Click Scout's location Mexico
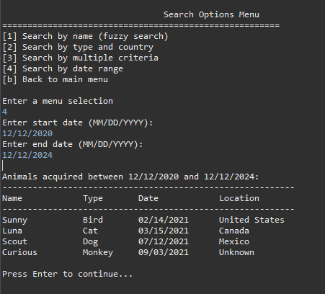This screenshot has width=325, height=294. [x=234, y=241]
